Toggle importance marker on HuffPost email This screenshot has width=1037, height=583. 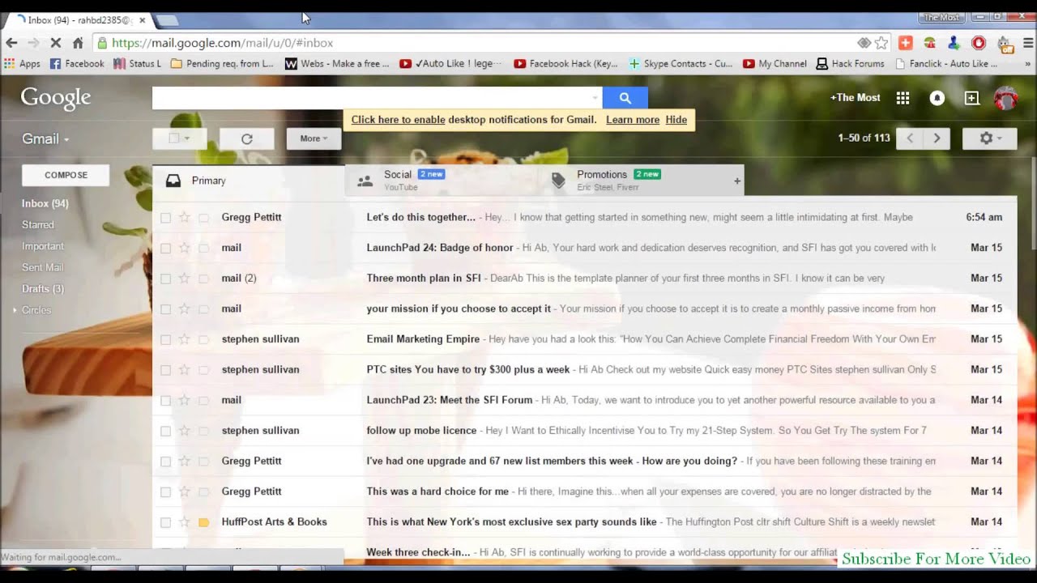tap(204, 522)
